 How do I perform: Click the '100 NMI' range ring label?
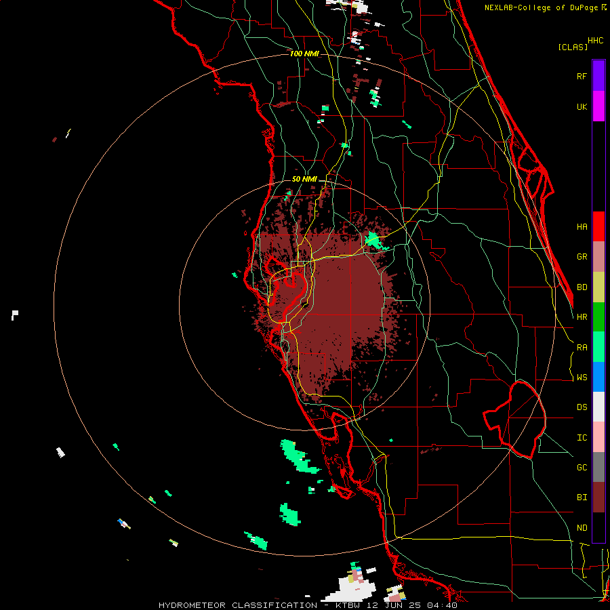(x=304, y=54)
